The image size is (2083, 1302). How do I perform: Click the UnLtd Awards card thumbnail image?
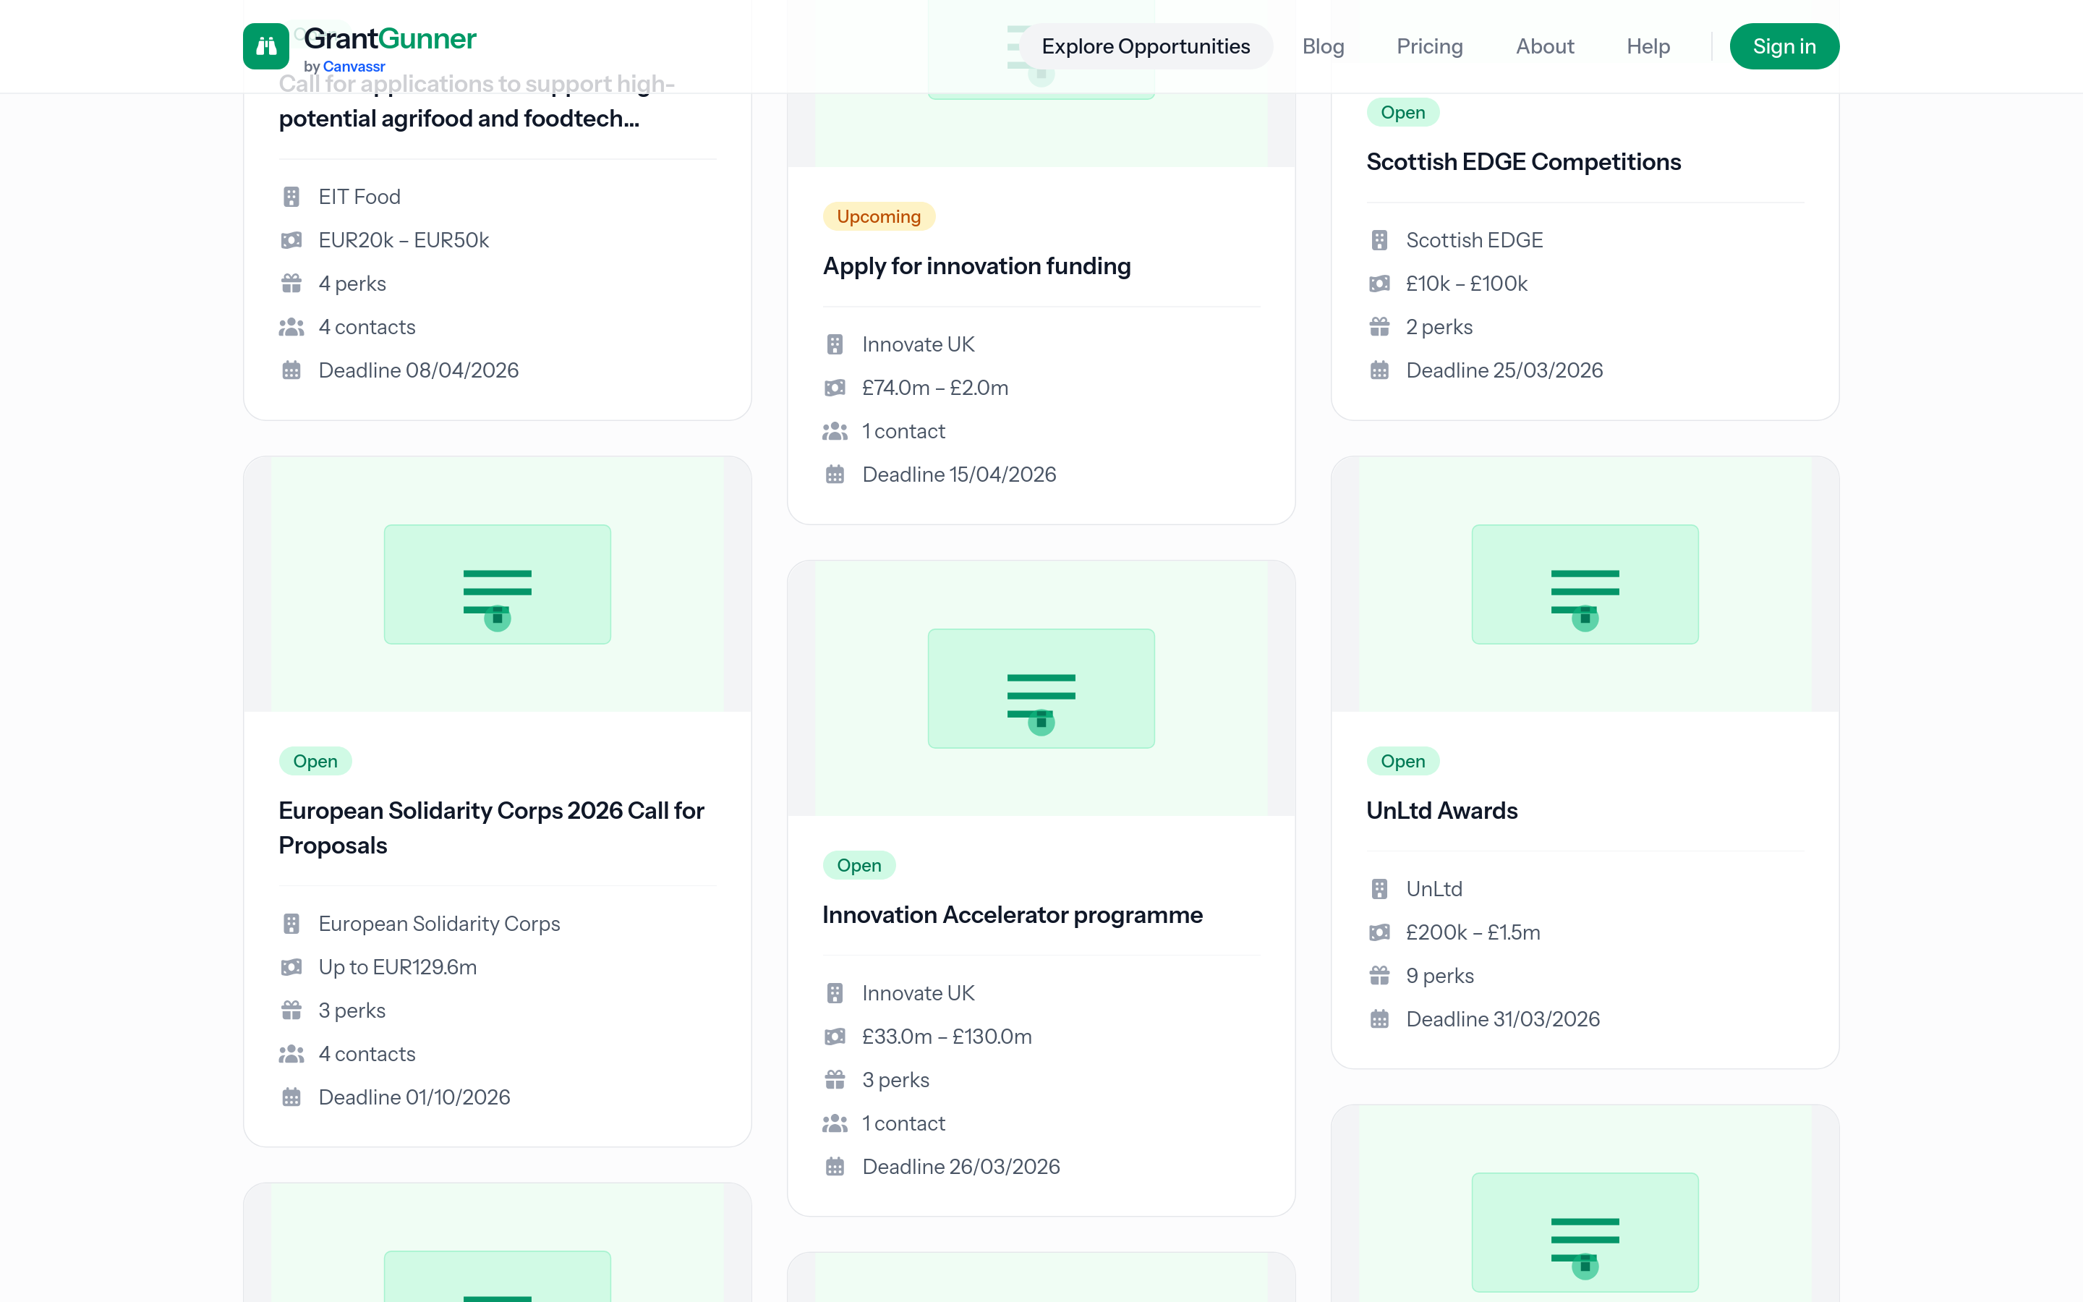1584,584
